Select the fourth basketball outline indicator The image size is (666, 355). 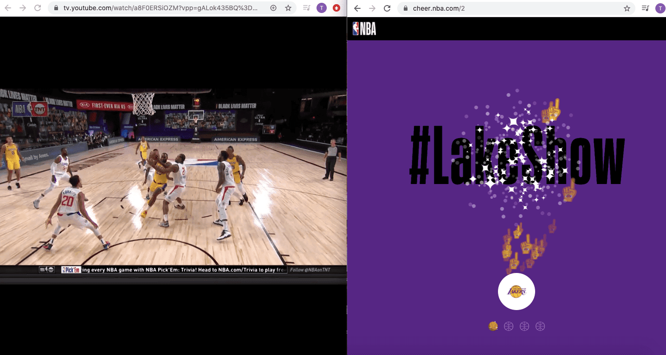click(x=540, y=326)
